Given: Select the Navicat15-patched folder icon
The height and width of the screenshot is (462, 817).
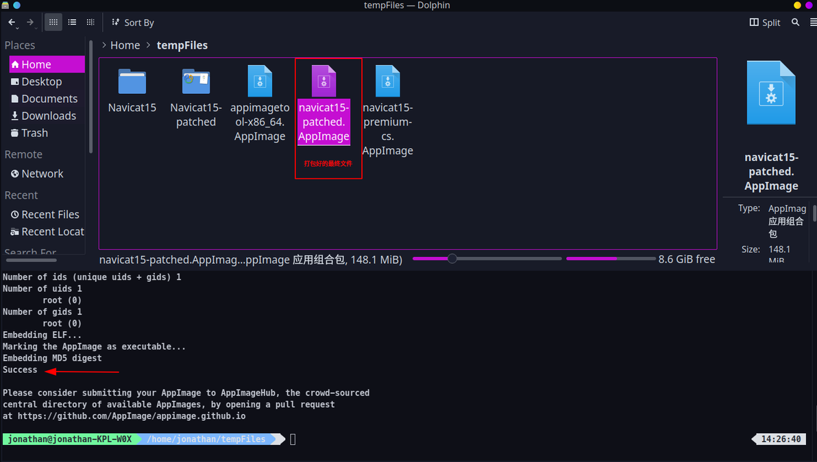Looking at the screenshot, I should click(196, 82).
